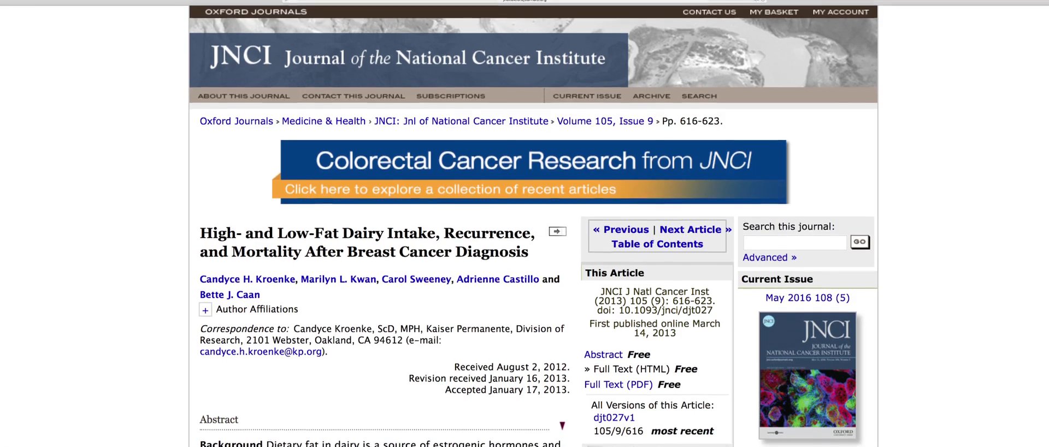Open the JNCI current issue cover thumbnail

[x=808, y=375]
